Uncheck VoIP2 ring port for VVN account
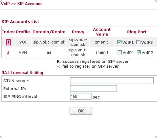This screenshot has width=157, height=138. [x=139, y=52]
